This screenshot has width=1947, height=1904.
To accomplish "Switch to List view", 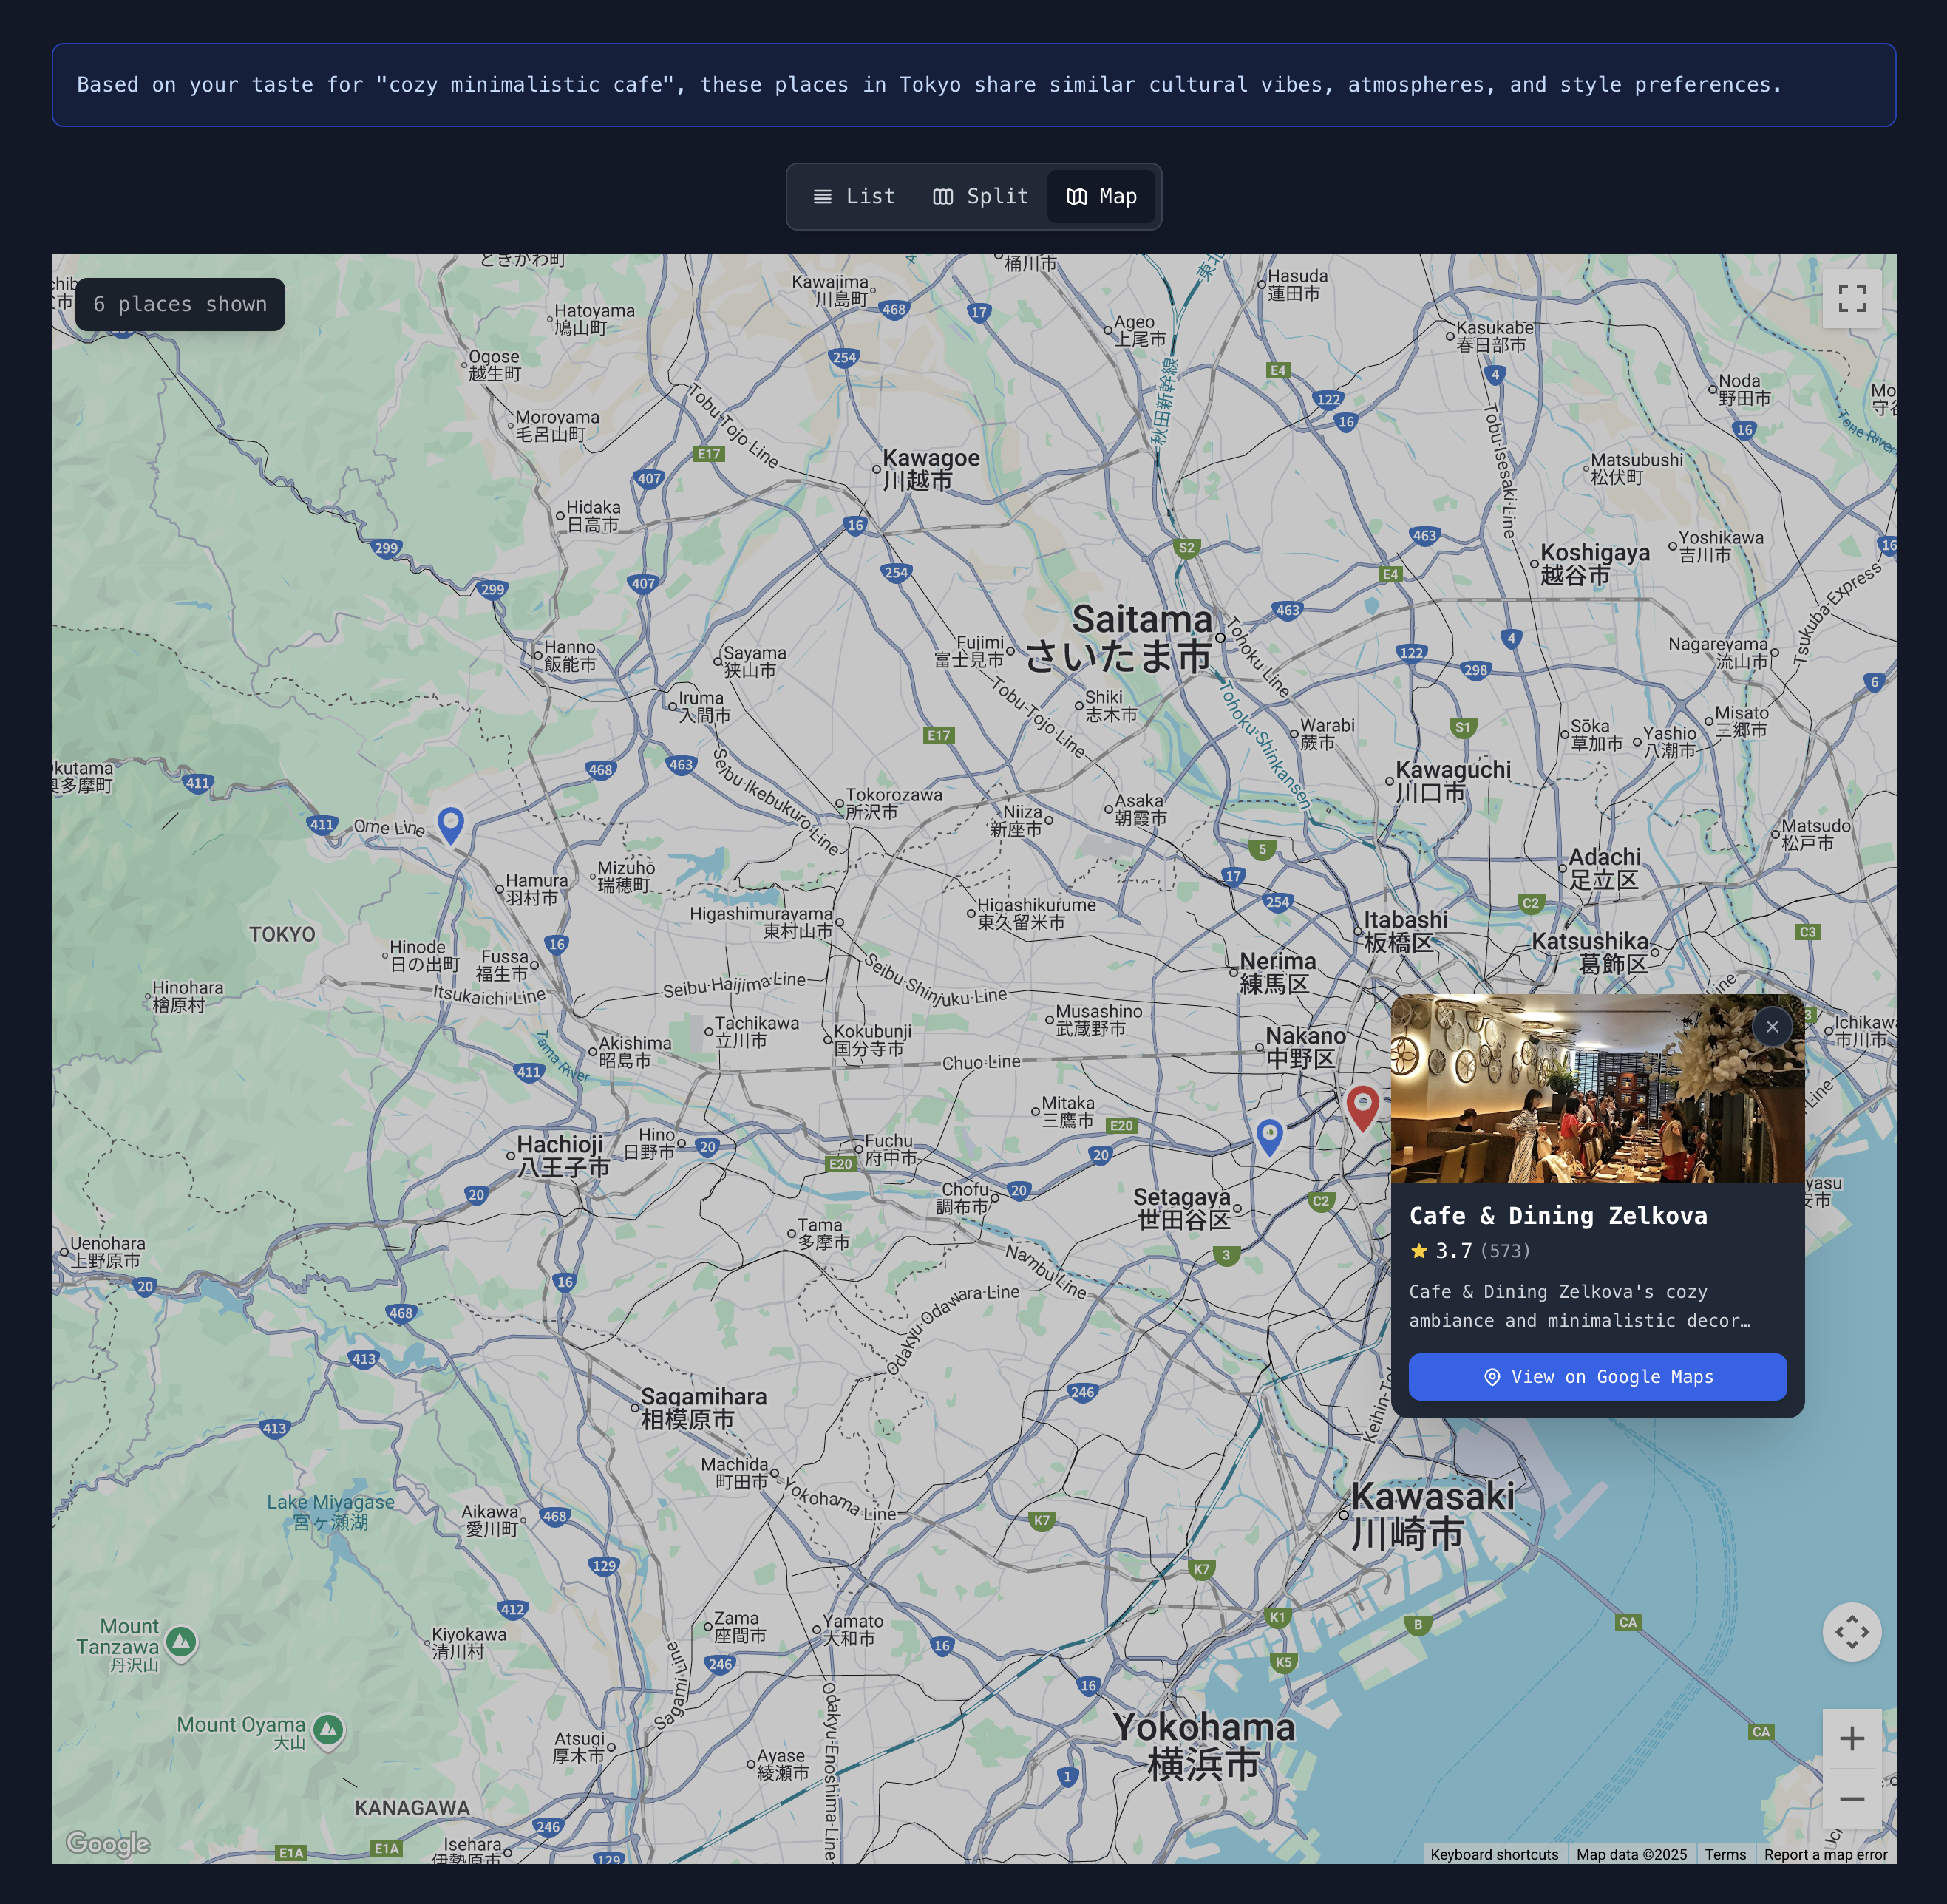I will coord(854,196).
